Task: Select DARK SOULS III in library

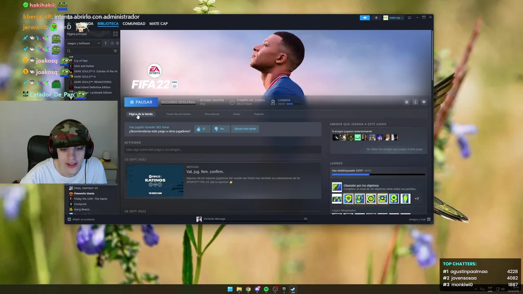Action: [85, 76]
